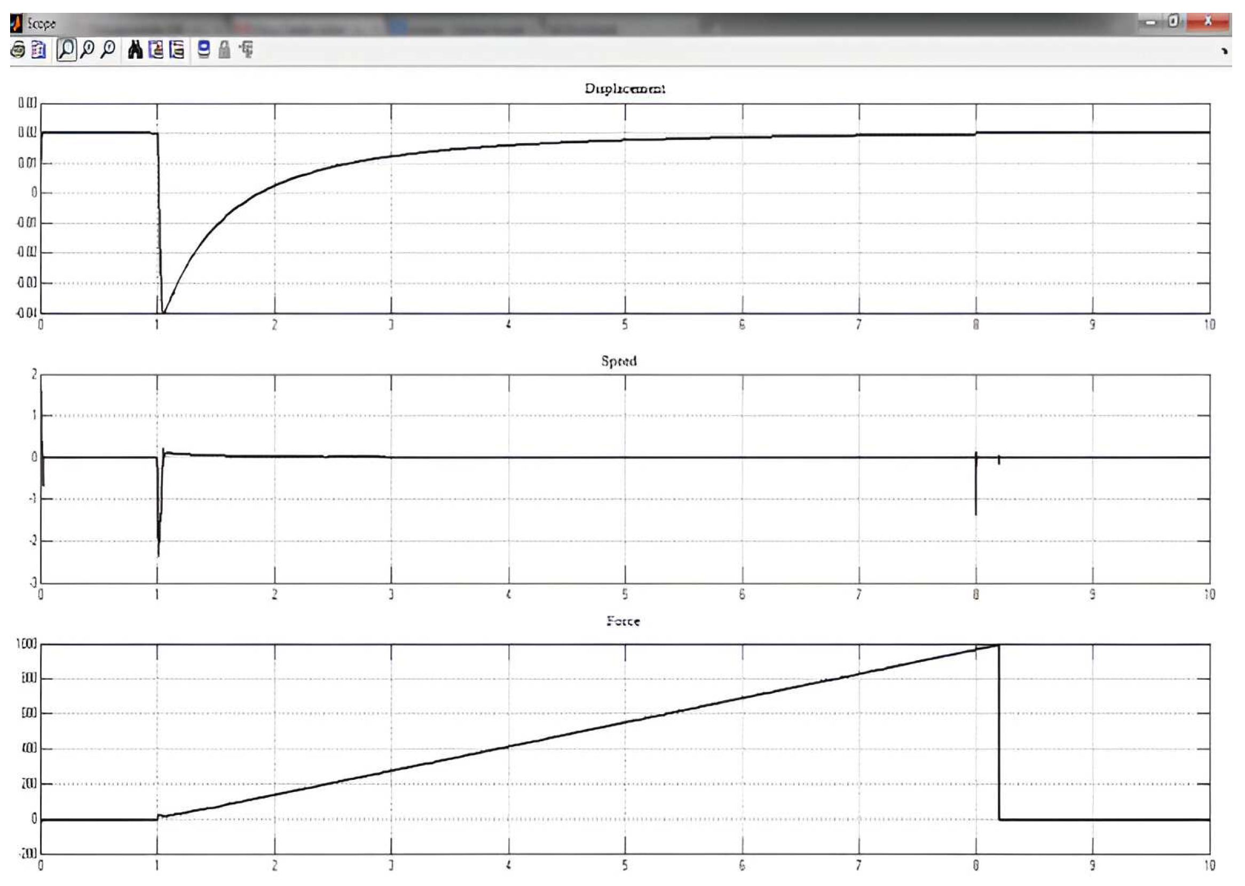The width and height of the screenshot is (1245, 886).
Task: Click the MATLAB icon in Scope title bar
Action: tap(17, 23)
